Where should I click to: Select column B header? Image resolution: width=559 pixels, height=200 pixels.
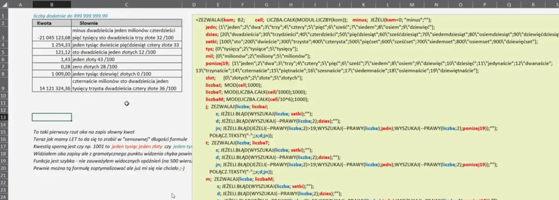point(52,4)
